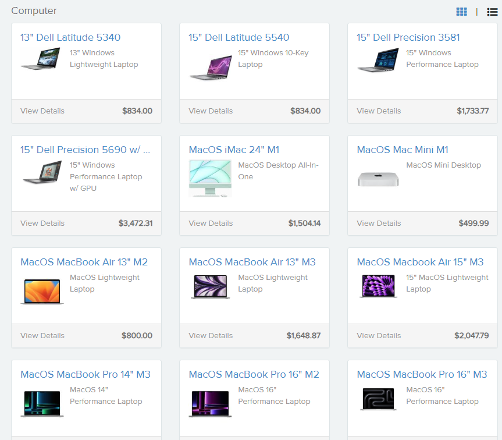Image resolution: width=502 pixels, height=440 pixels.
Task: Click '15" MacOS Lightweight Laptop' description
Action: tap(447, 283)
